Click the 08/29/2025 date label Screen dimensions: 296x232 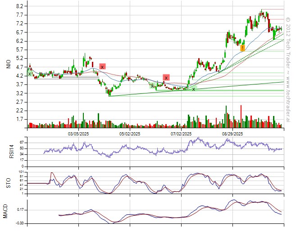[x=232, y=134]
